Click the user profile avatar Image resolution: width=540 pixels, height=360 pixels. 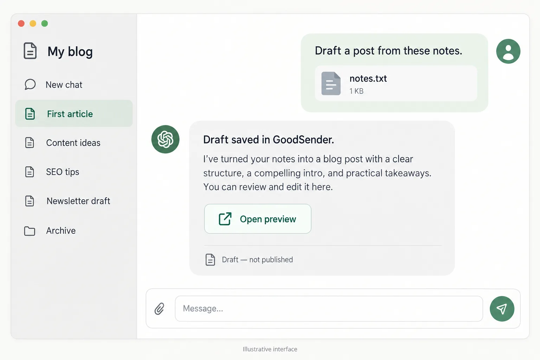[508, 51]
